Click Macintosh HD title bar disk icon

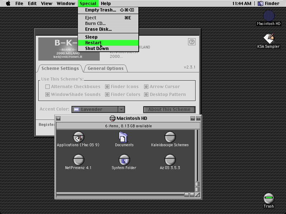pyautogui.click(x=112, y=118)
